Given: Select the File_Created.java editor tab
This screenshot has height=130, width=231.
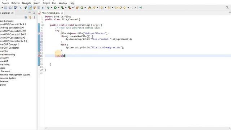Looking at the screenshot, I should pos(51,13).
